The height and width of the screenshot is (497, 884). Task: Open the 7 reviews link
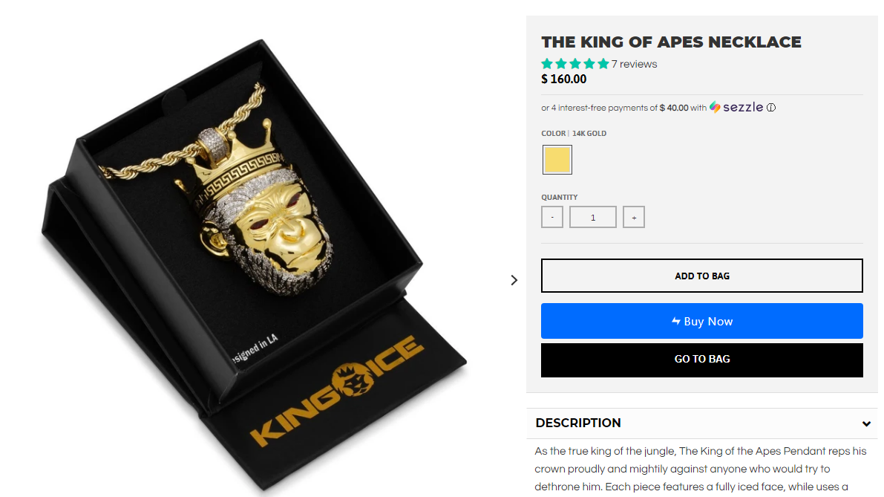click(635, 65)
